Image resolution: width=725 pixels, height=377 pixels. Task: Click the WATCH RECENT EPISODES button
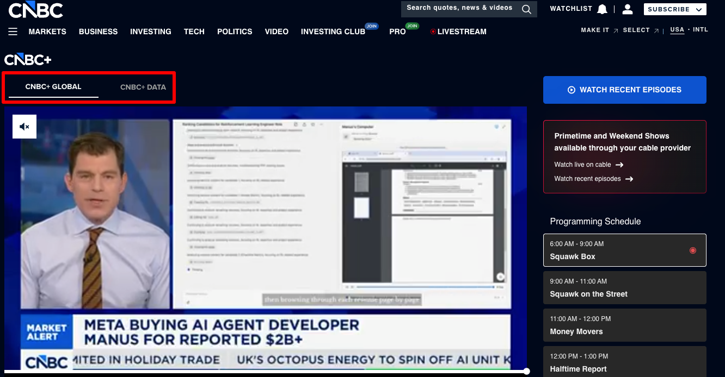[624, 90]
